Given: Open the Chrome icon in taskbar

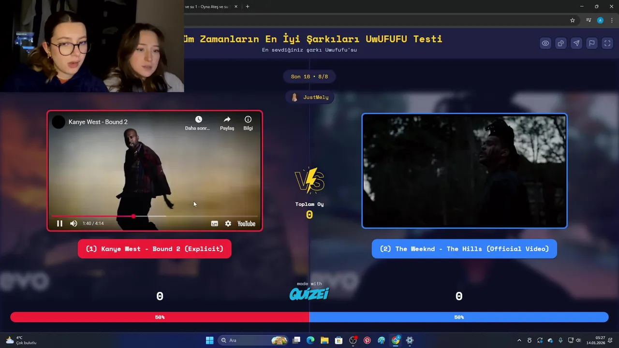Looking at the screenshot, I should [x=396, y=340].
